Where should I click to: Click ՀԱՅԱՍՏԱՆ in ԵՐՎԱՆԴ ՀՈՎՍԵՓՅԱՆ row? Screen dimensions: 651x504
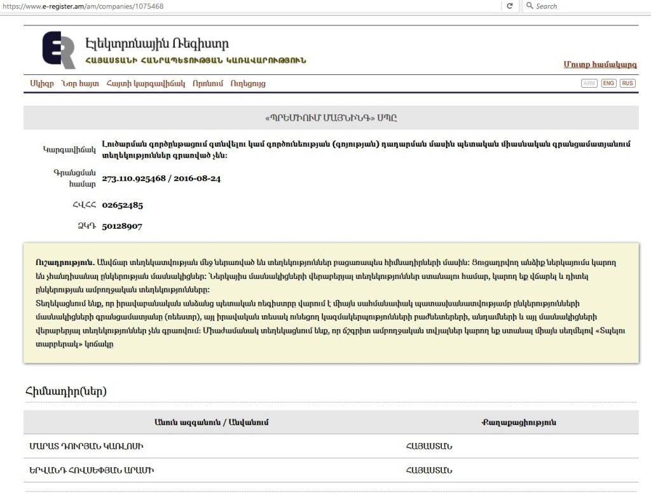[429, 470]
